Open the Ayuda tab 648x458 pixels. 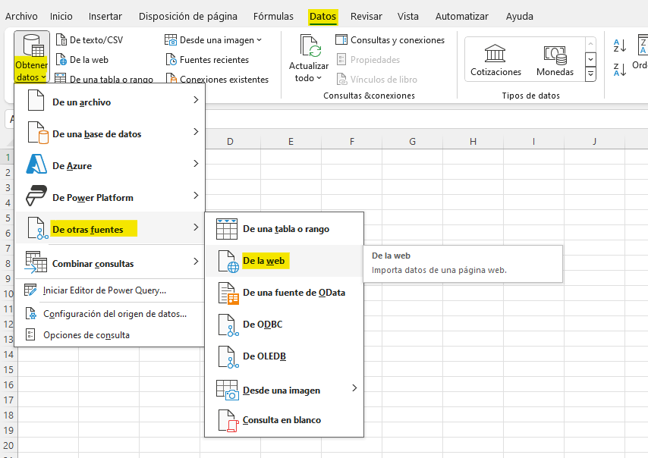[520, 17]
